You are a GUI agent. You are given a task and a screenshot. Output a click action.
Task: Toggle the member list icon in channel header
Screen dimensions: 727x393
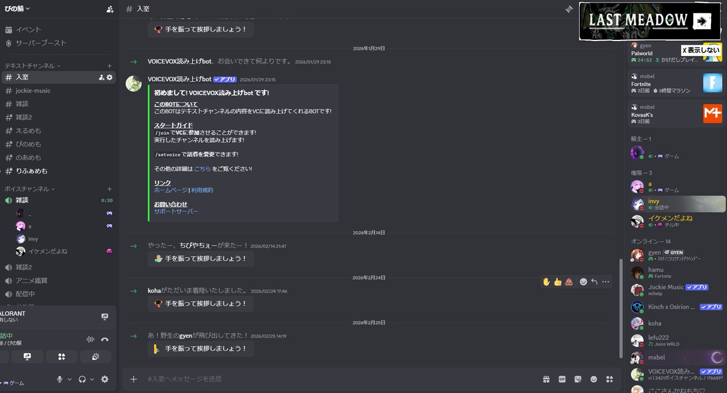(x=568, y=9)
